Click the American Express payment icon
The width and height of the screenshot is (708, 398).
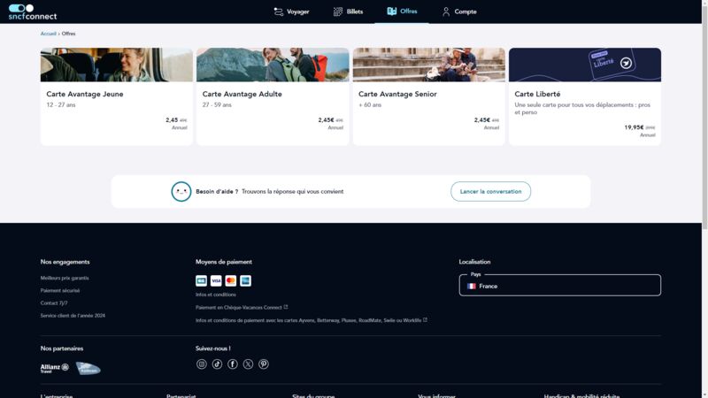[245, 280]
